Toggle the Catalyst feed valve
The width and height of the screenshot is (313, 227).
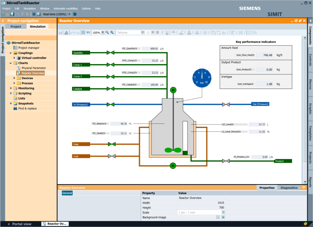tap(110, 89)
